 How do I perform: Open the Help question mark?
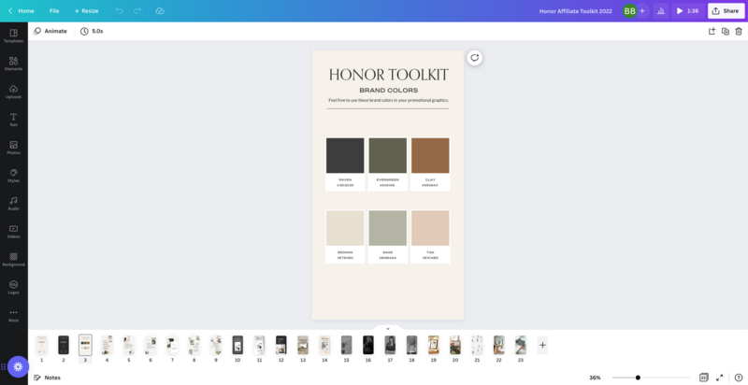click(x=738, y=378)
